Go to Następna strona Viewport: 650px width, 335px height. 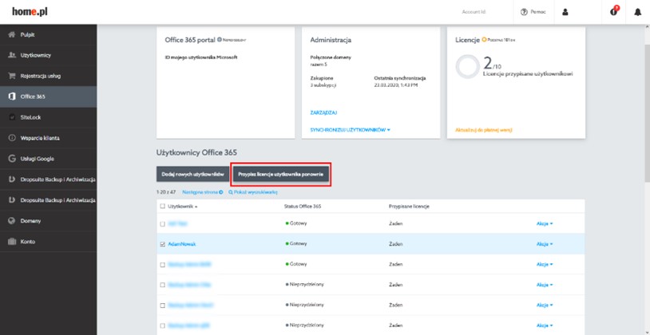(x=202, y=192)
